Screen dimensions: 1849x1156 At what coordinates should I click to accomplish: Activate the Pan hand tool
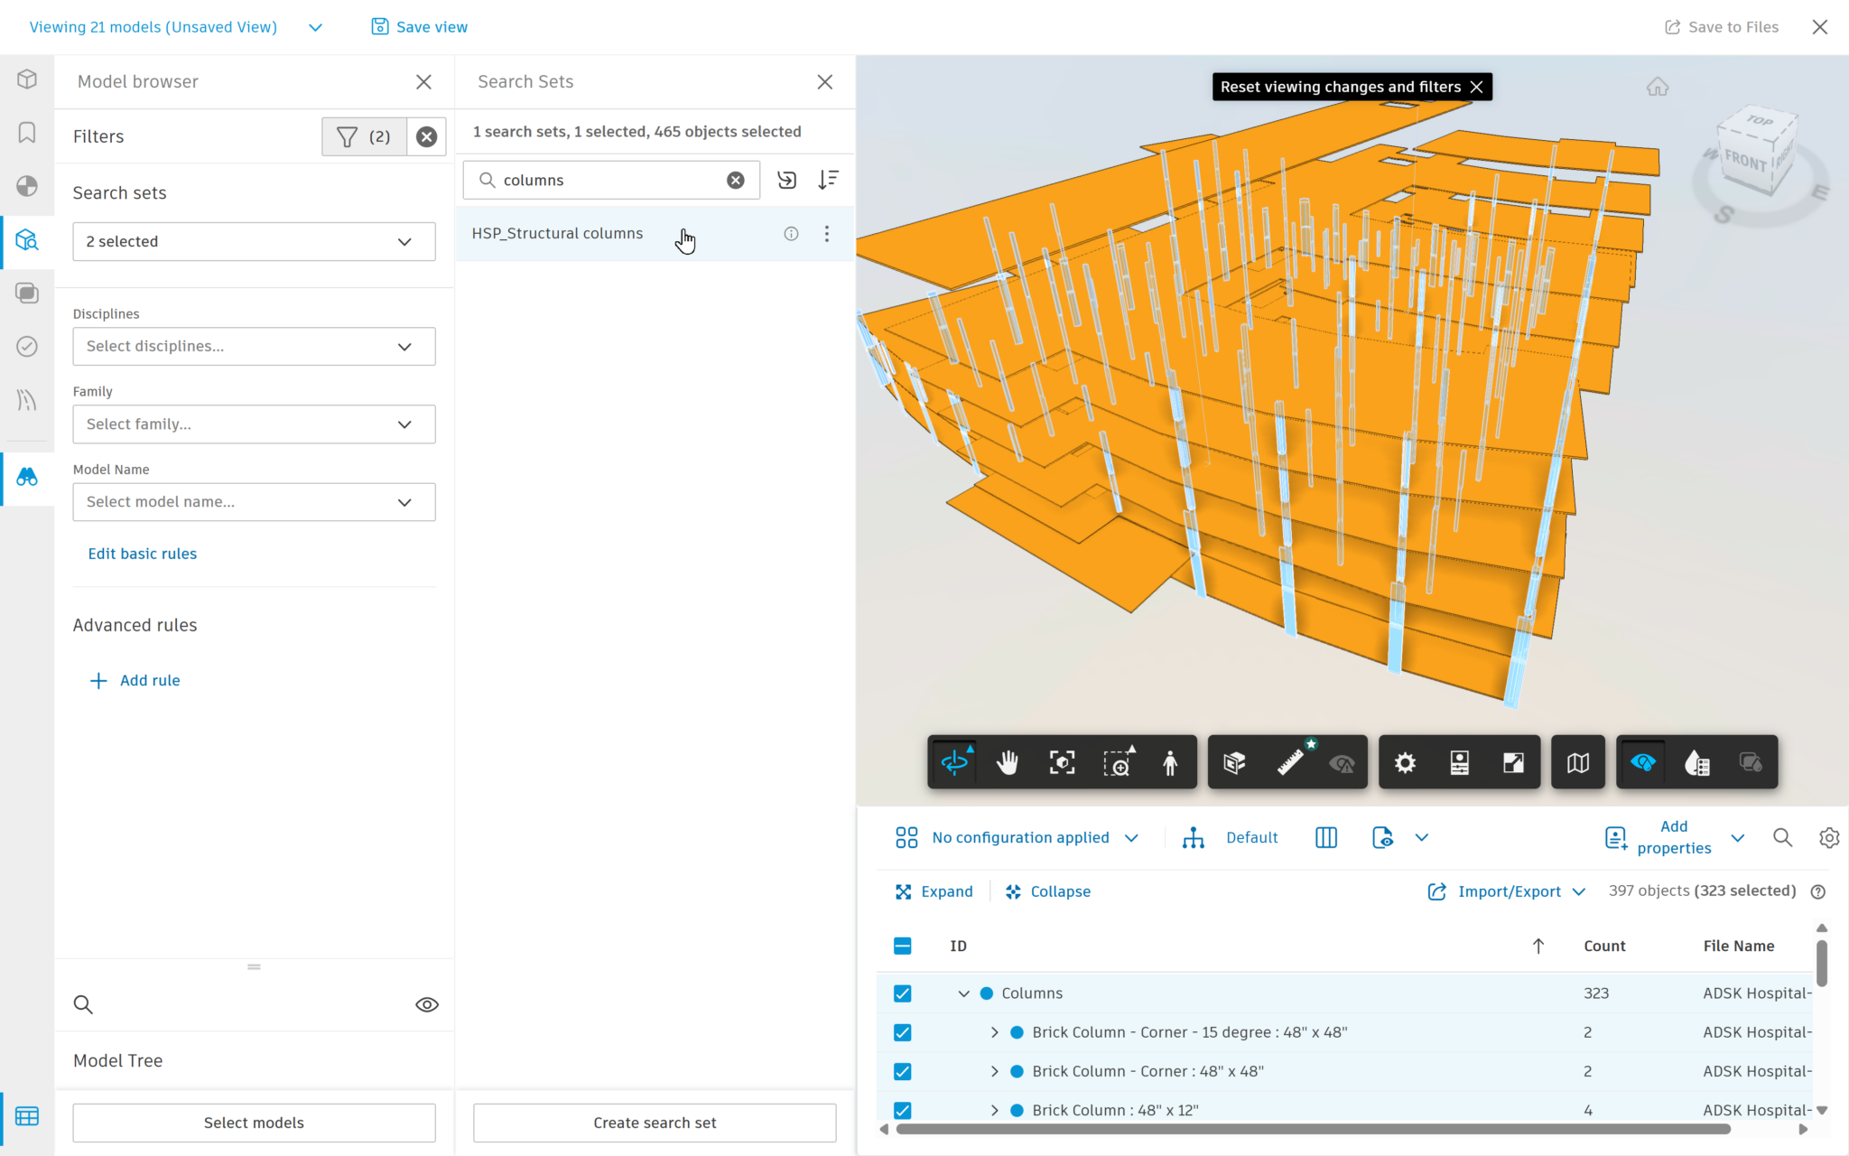1008,763
